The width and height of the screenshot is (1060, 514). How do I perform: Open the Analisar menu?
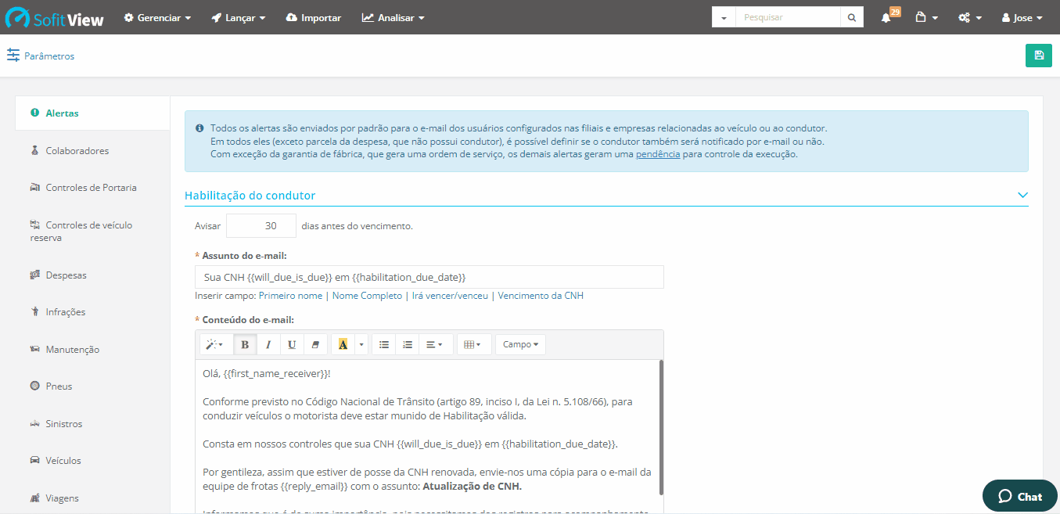393,17
